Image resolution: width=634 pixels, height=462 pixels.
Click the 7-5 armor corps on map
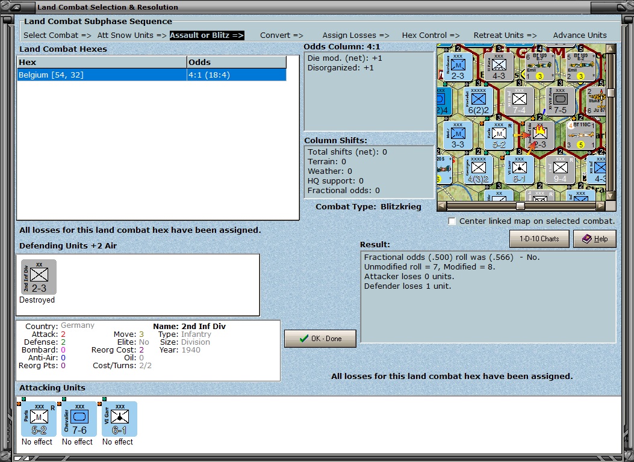[560, 101]
